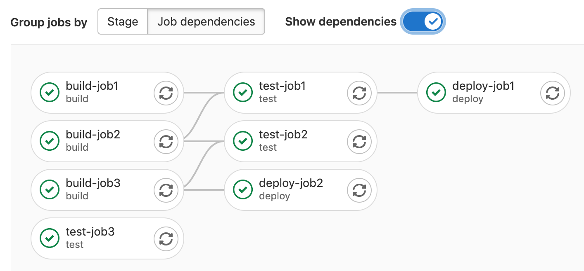Viewport: 584px width, 271px height.
Task: Switch grouping to Stage
Action: (123, 21)
